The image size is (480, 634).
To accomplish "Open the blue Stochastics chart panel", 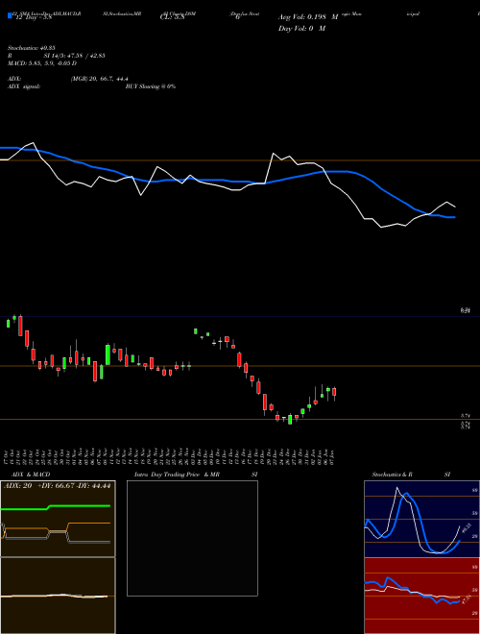I will point(421,519).
